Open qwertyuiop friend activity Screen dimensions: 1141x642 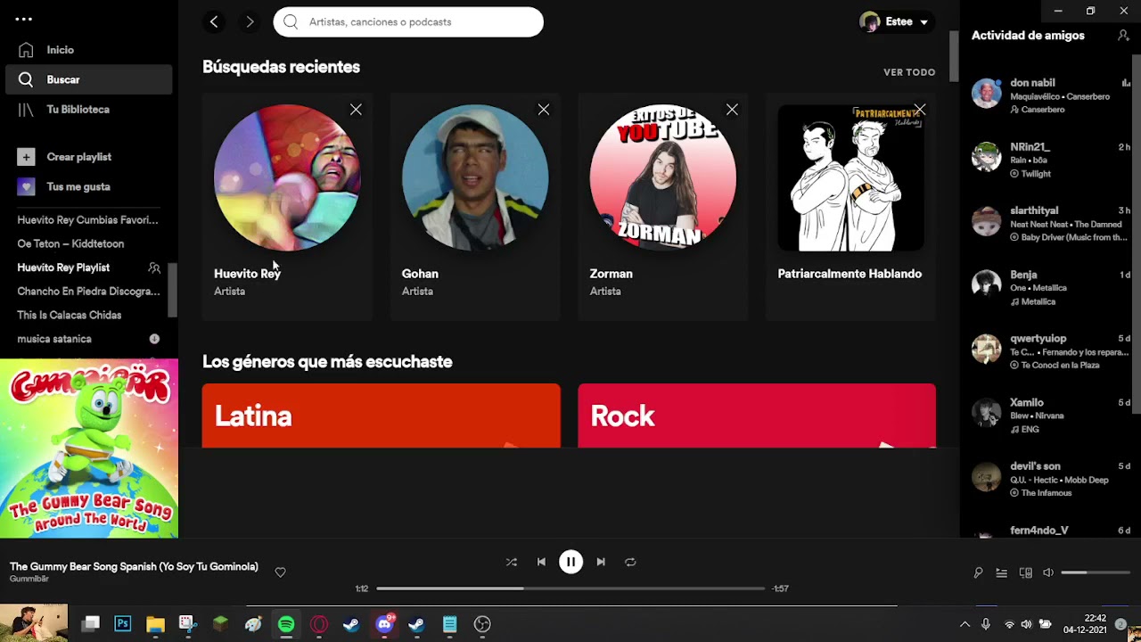(x=1051, y=351)
